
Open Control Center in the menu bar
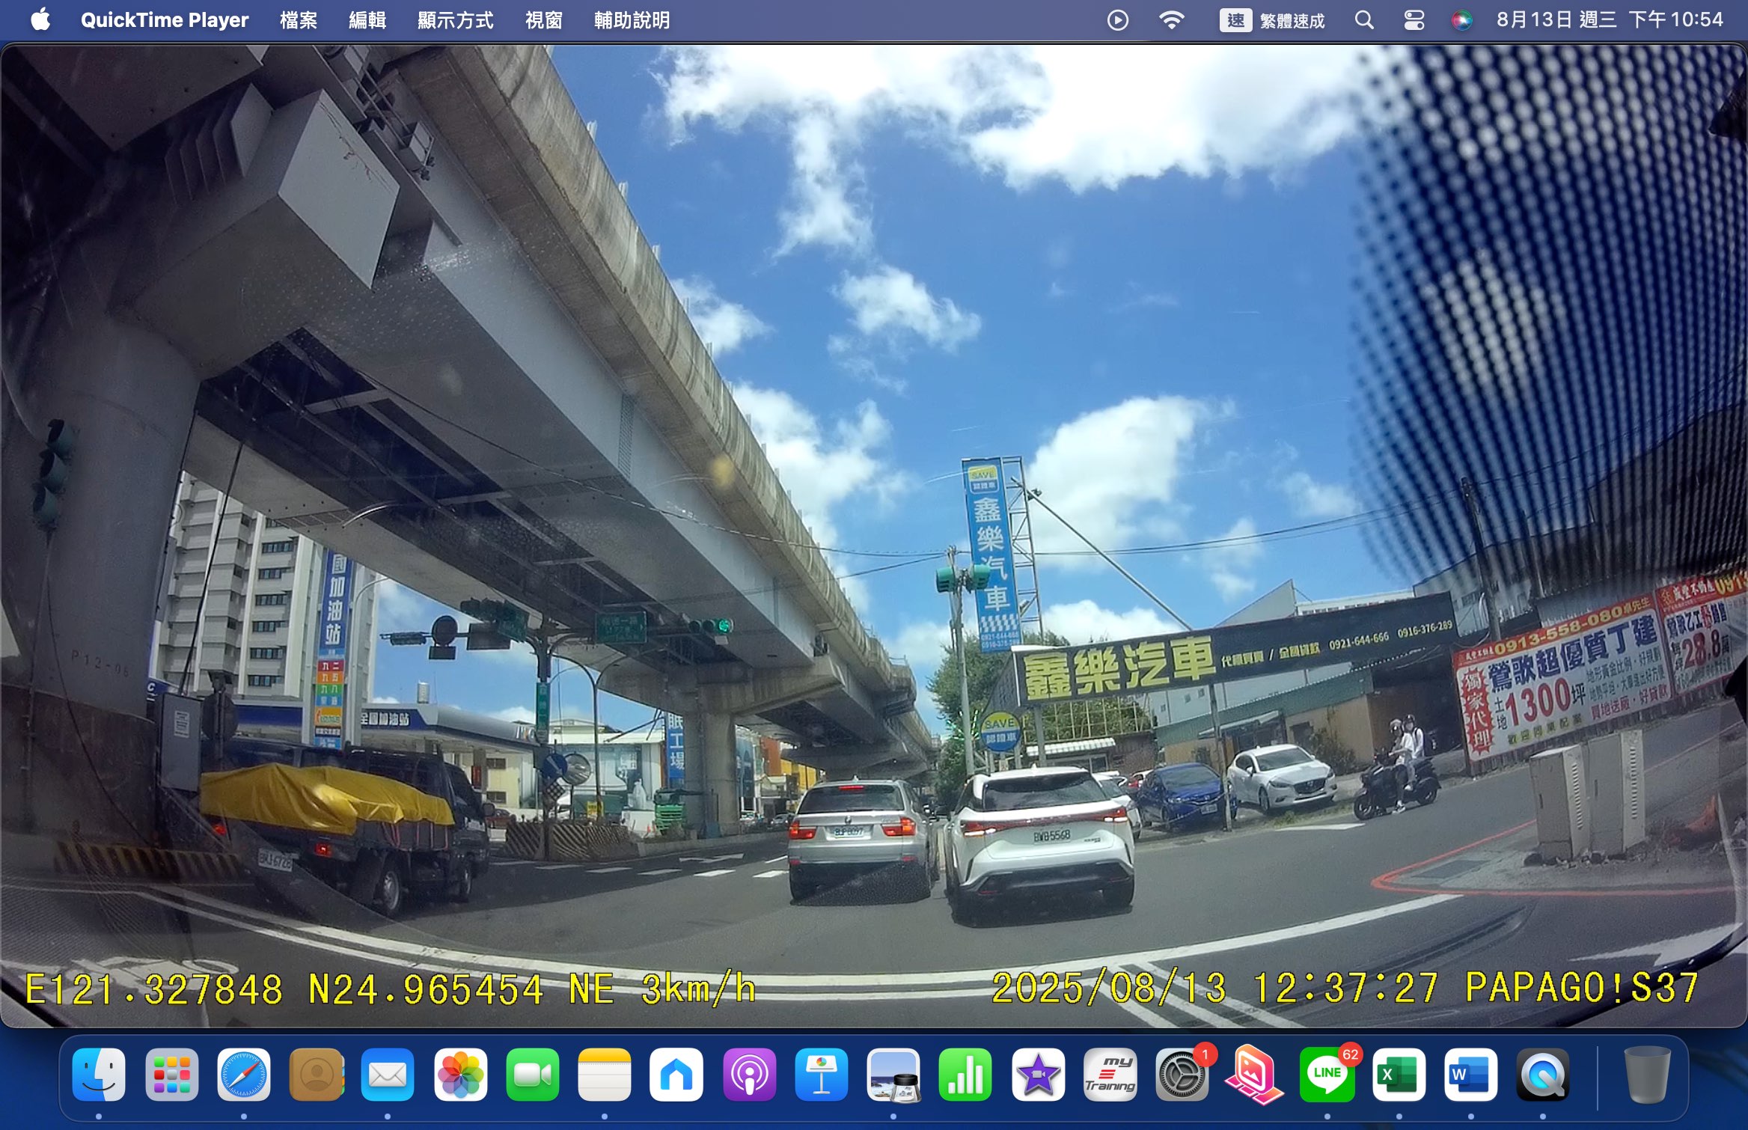click(1414, 20)
